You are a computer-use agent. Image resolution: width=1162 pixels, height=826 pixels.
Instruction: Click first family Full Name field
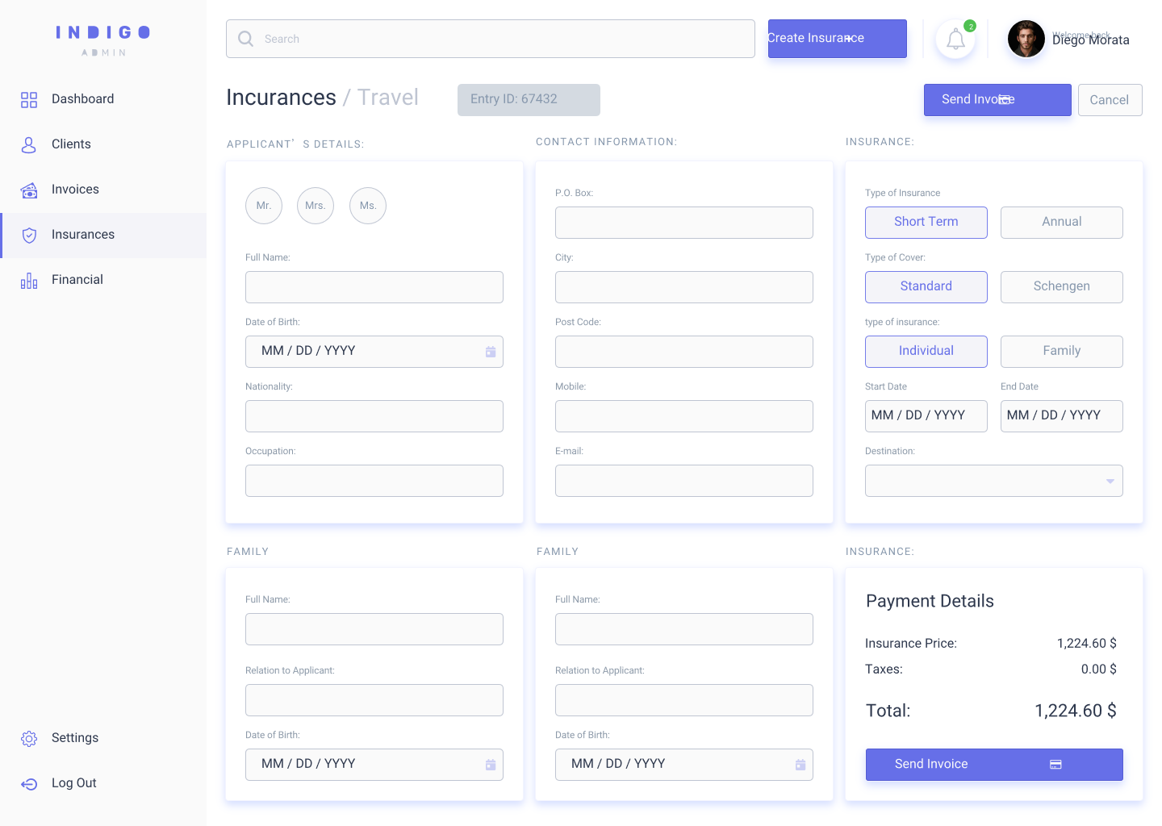[374, 629]
